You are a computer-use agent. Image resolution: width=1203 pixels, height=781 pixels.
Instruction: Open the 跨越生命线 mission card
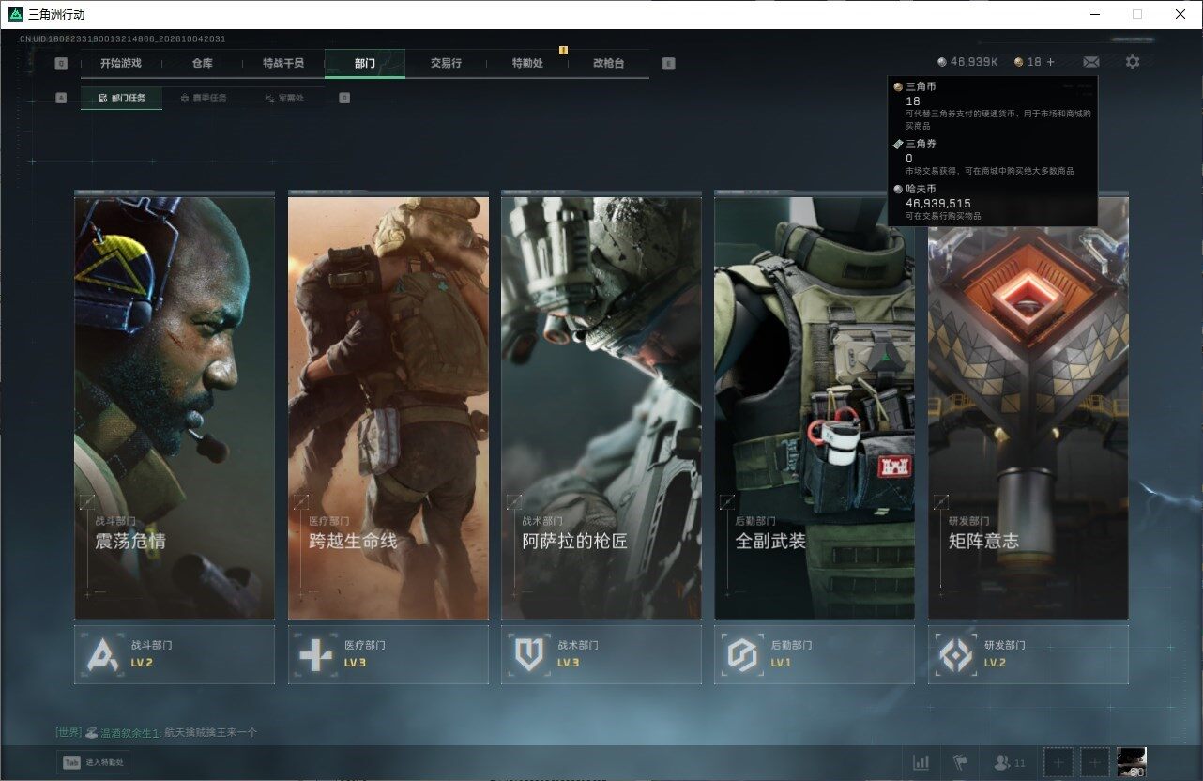[388, 408]
